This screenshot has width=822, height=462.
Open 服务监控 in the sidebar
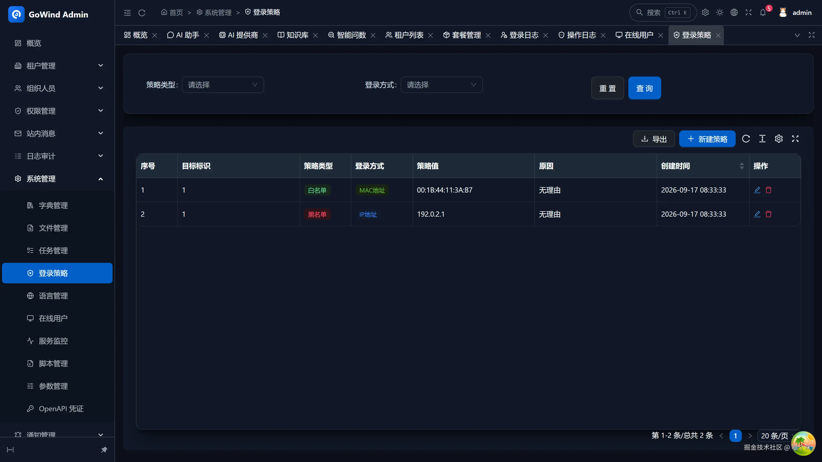tap(58, 341)
